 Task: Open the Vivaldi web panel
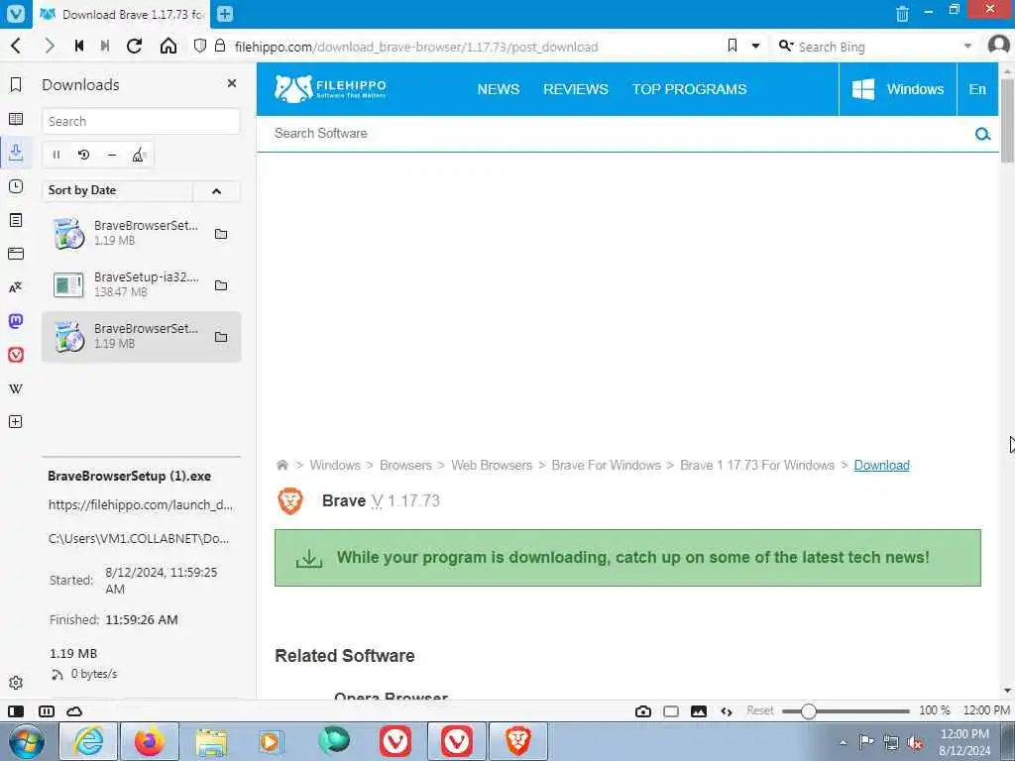point(16,355)
